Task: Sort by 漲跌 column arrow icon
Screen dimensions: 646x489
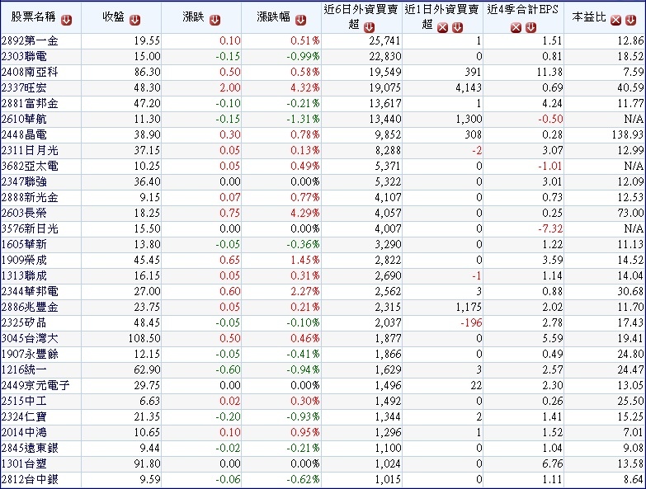Action: (x=215, y=20)
